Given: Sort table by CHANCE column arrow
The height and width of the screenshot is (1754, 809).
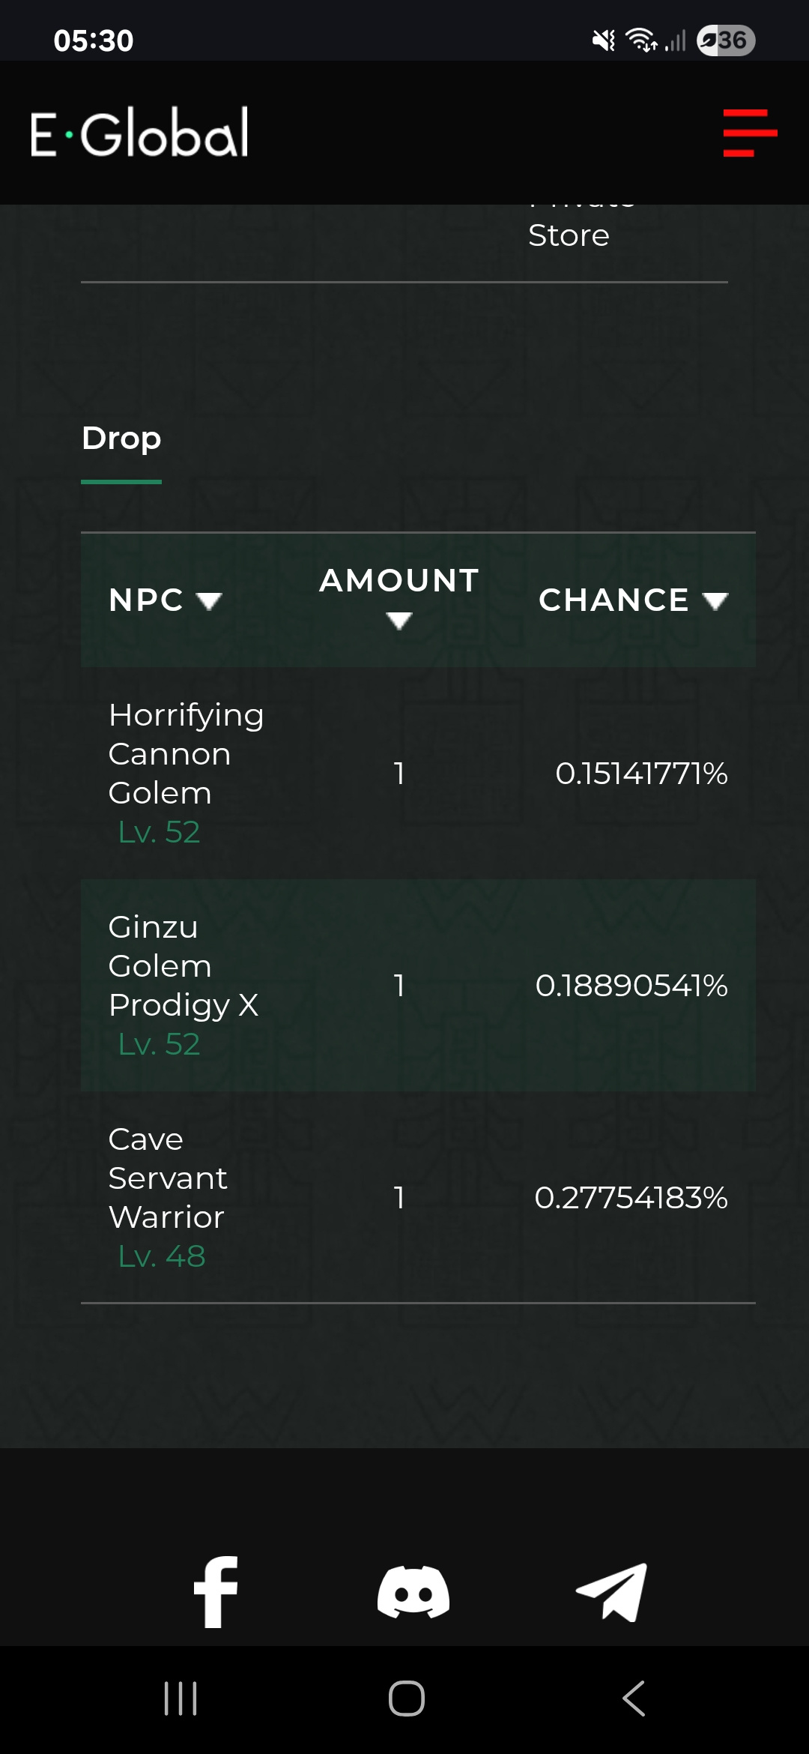Looking at the screenshot, I should [715, 600].
